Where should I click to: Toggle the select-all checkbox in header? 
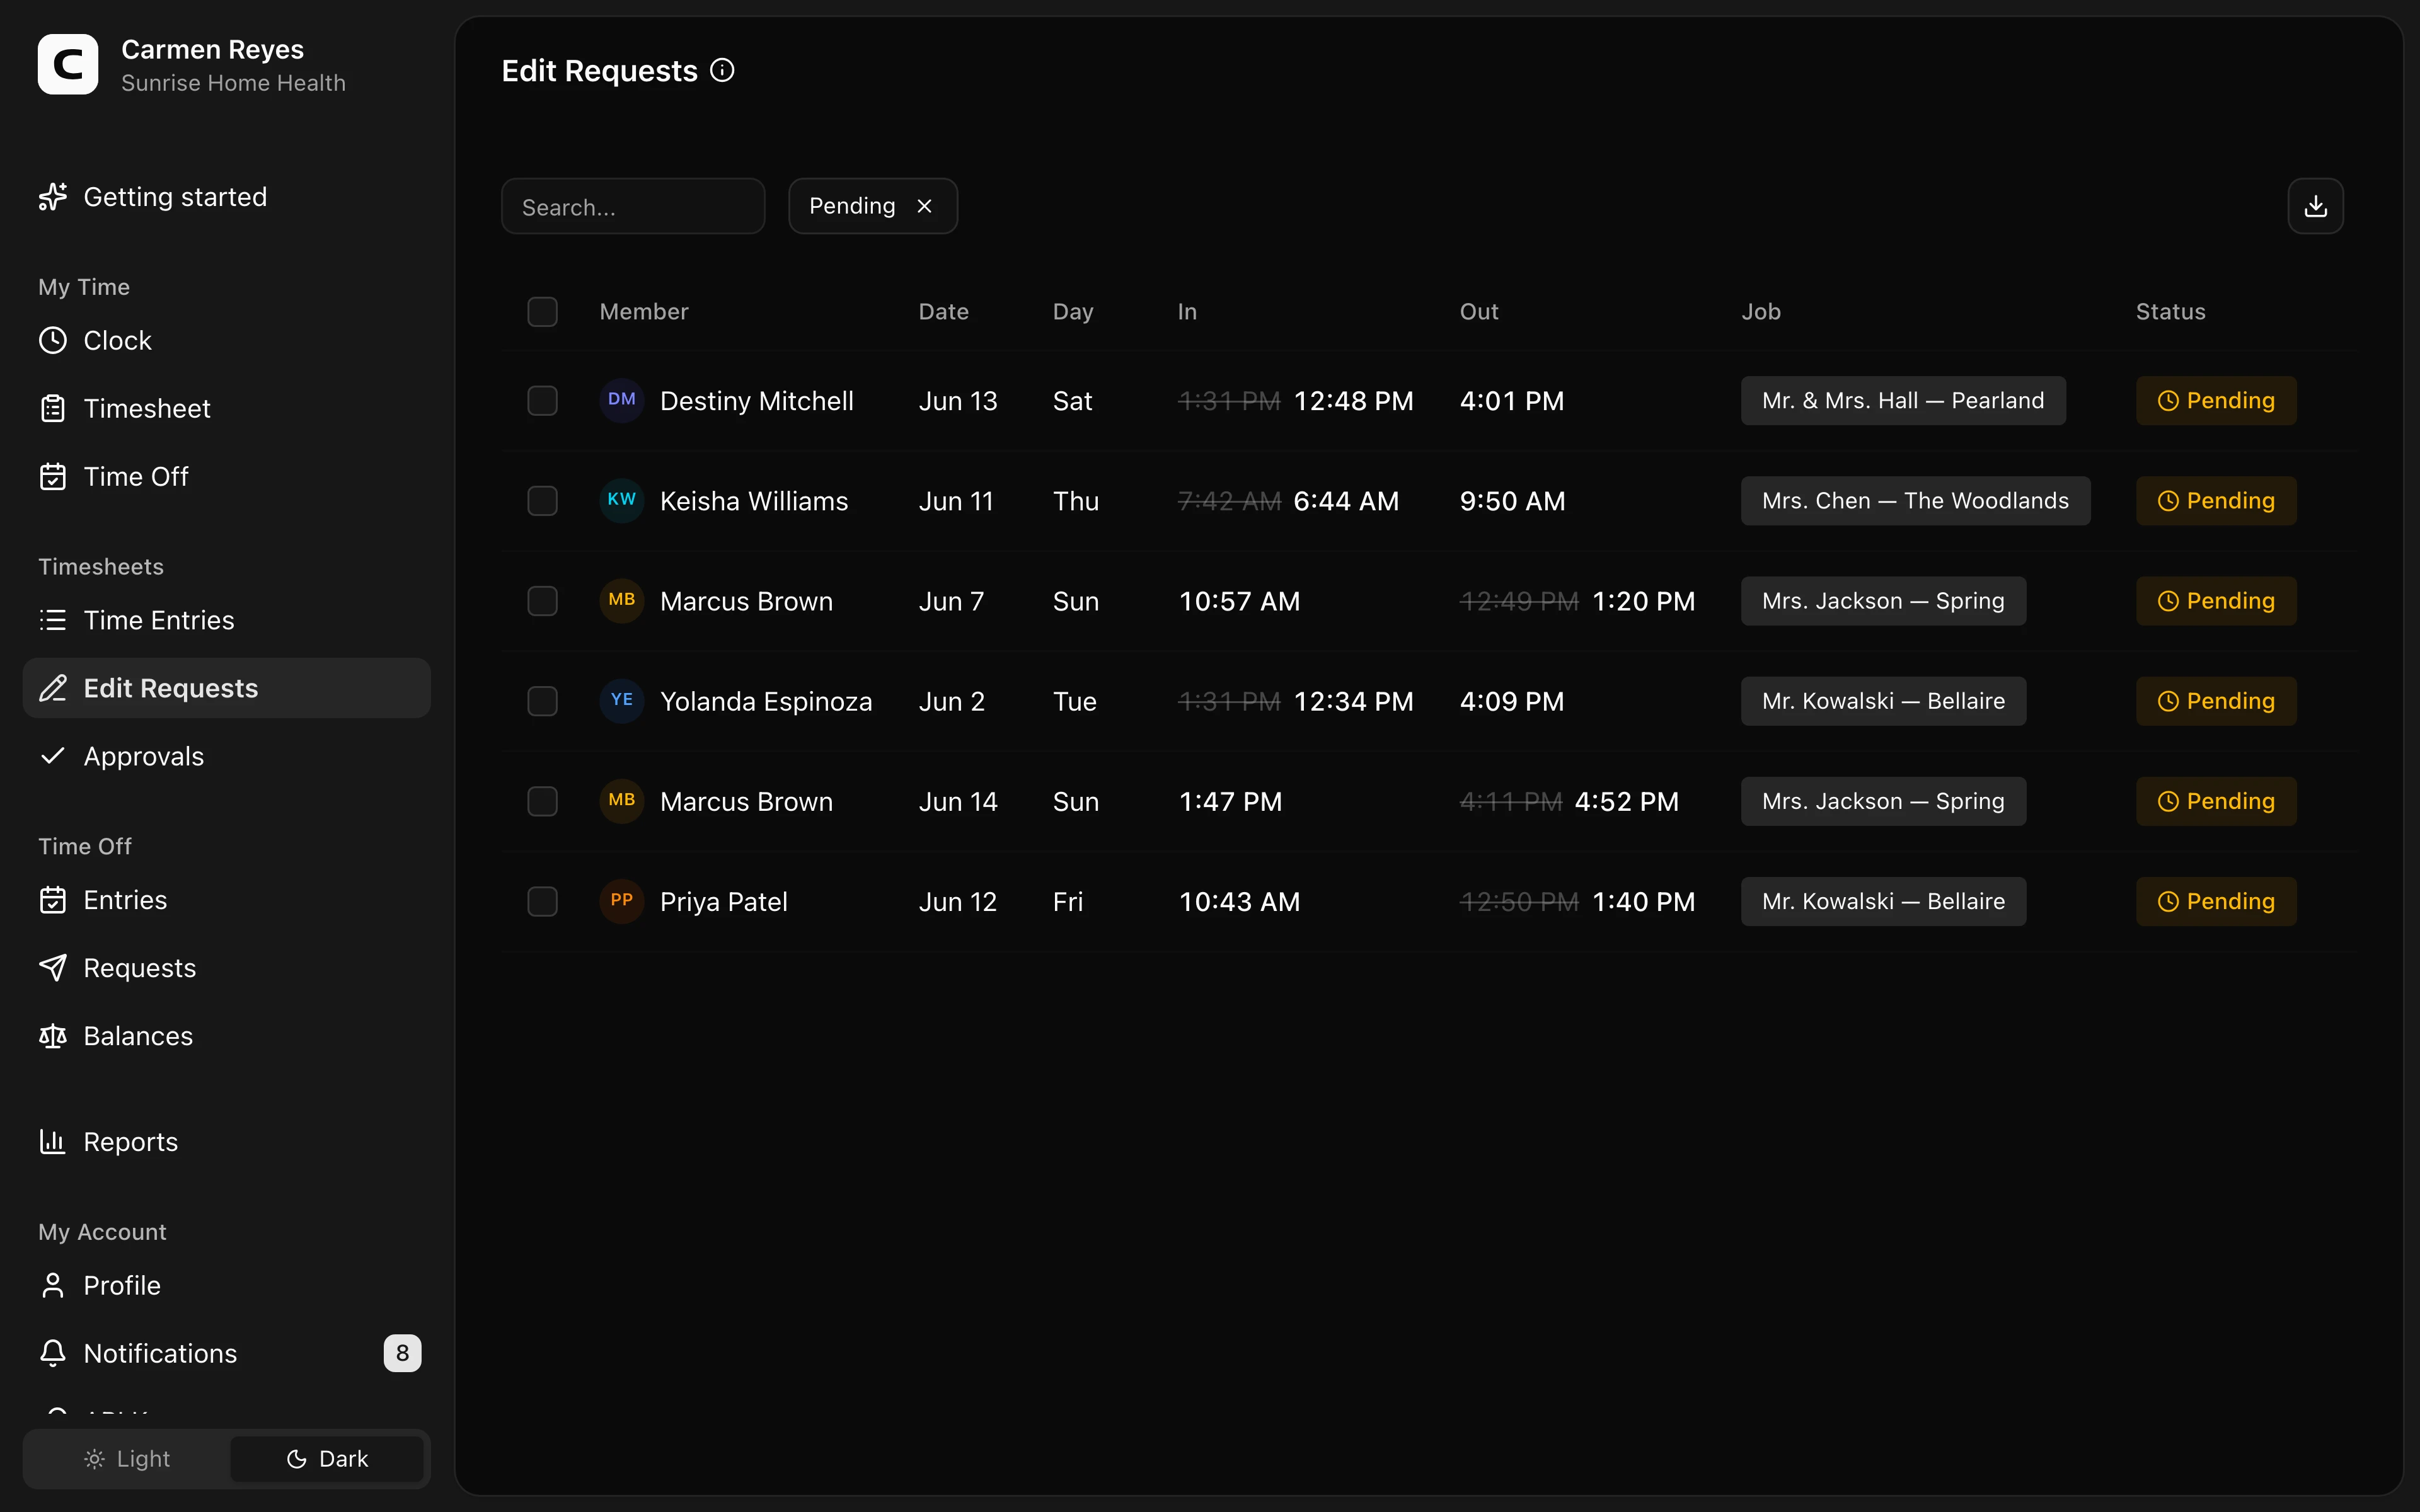point(542,312)
